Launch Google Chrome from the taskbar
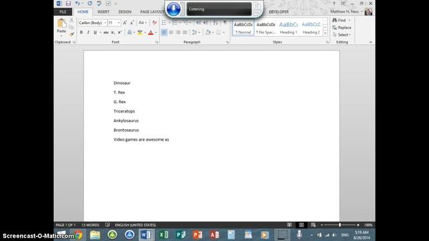Image resolution: width=429 pixels, height=241 pixels. coord(78,235)
